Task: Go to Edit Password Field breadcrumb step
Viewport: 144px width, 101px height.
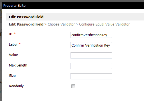Action: (26, 24)
